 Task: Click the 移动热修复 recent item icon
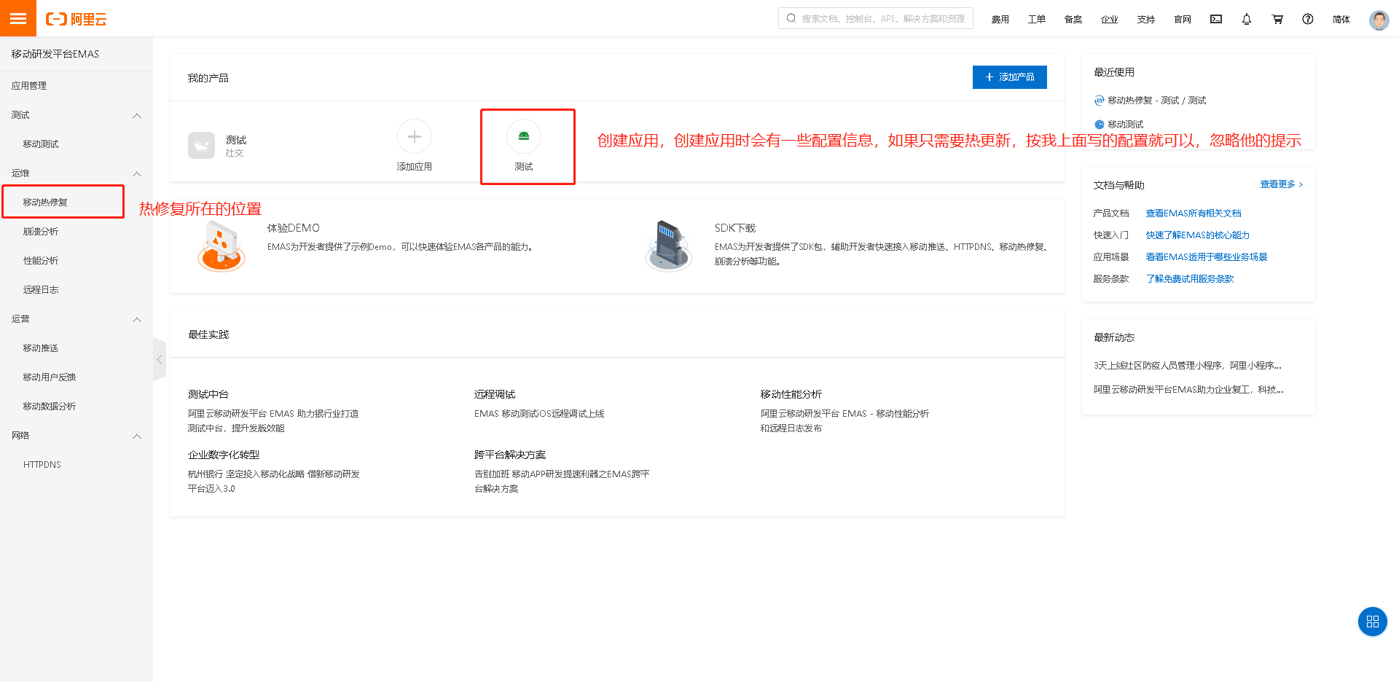(x=1100, y=101)
